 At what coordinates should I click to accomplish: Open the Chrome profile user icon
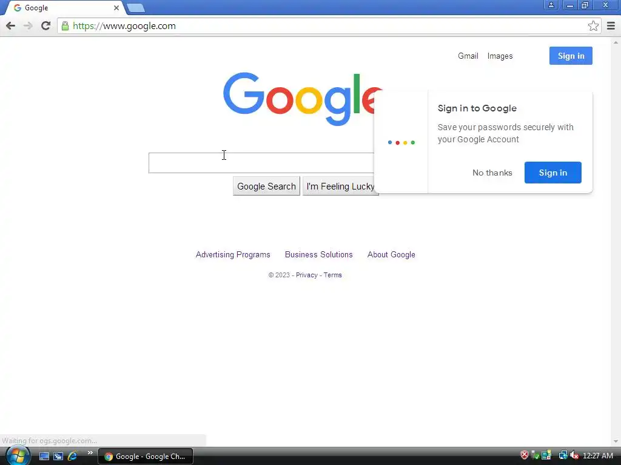(x=551, y=5)
